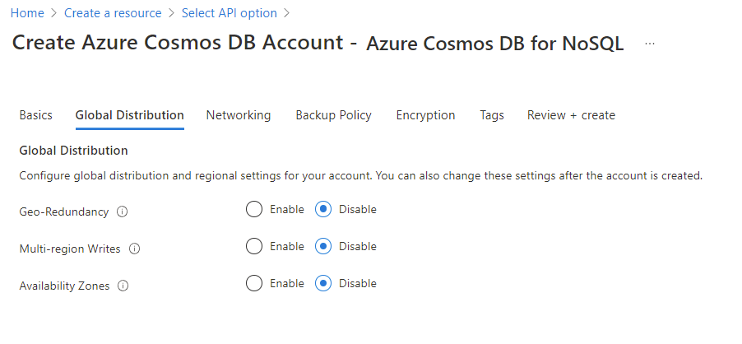Screen dimensions: 742x344
Task: Navigate to Home breadcrumb link
Action: (27, 13)
